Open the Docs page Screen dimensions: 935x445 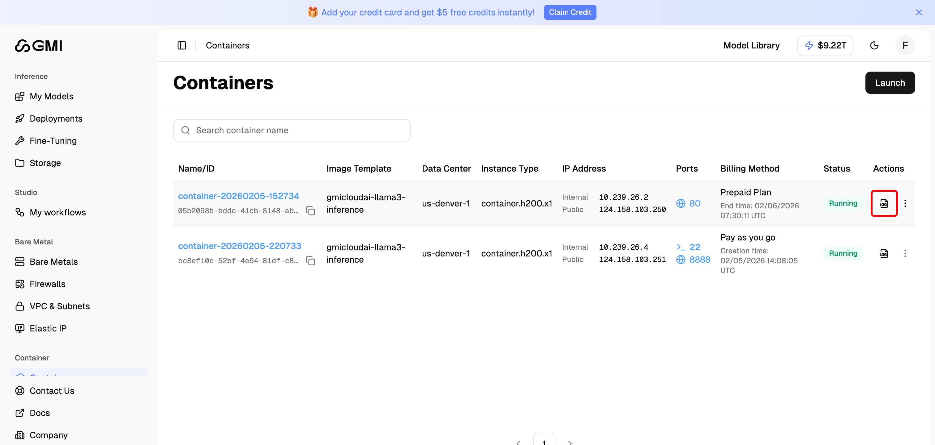pos(40,413)
